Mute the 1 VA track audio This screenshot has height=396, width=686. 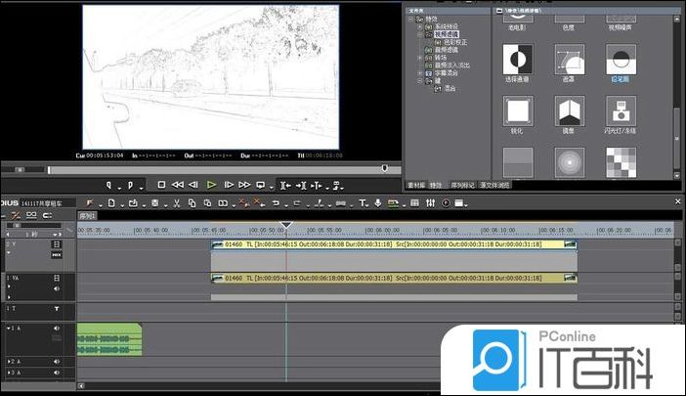(56, 288)
